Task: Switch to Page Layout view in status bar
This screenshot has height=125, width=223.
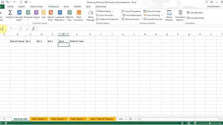Action: 189,123
